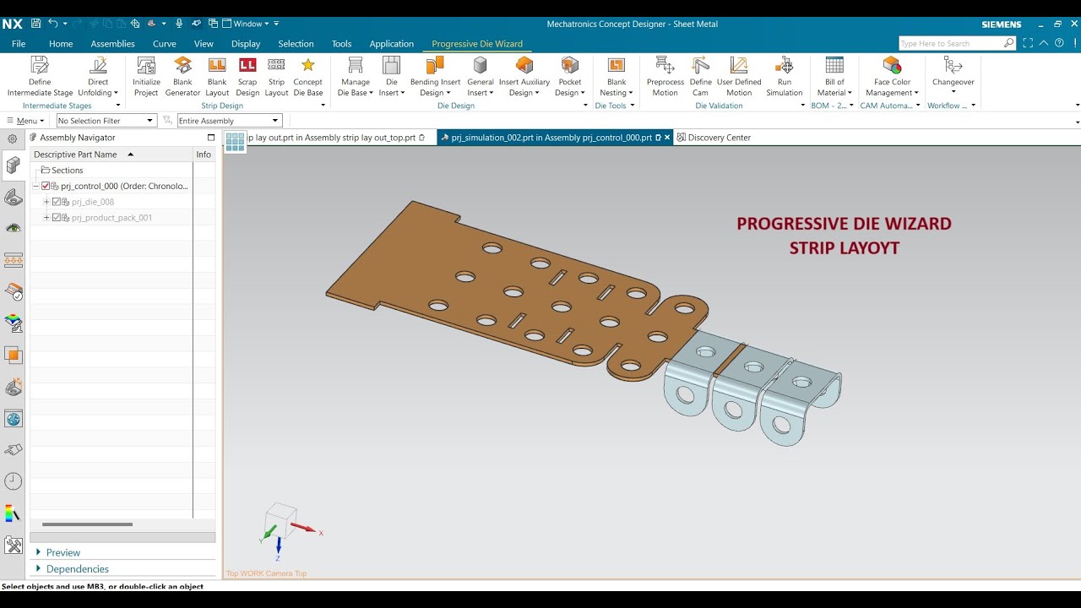Image resolution: width=1081 pixels, height=608 pixels.
Task: Click the sidebar settings gear icon
Action: tap(13, 138)
